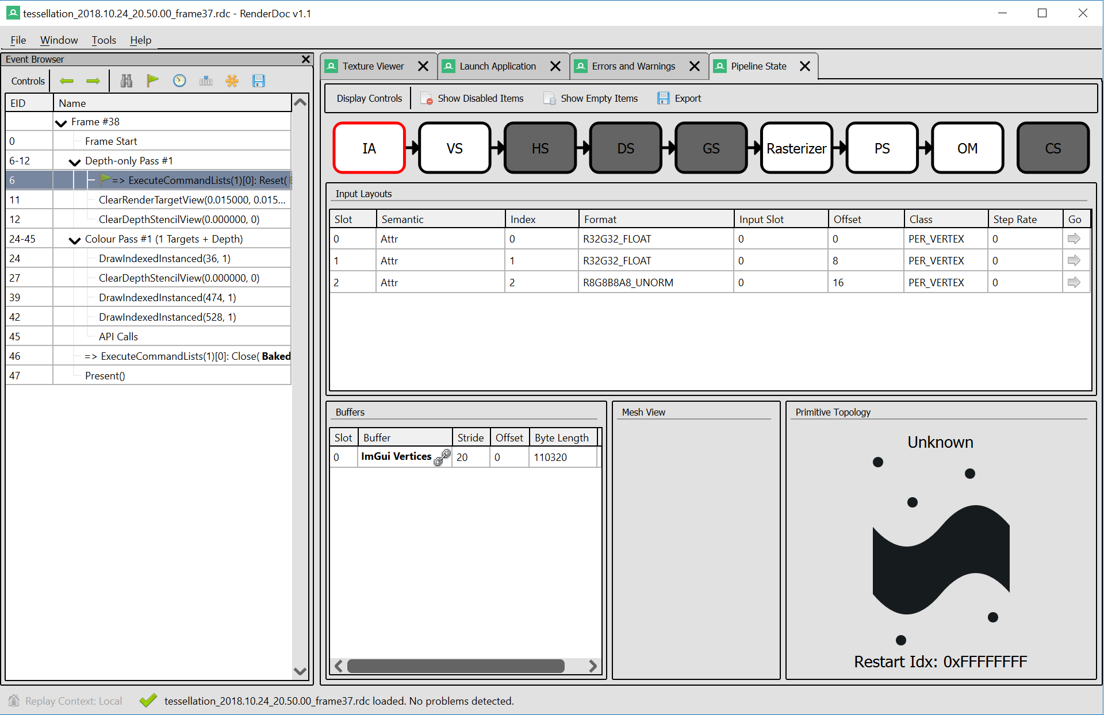This screenshot has height=715, width=1104.
Task: Click the orange asterisk icon in Event Browser
Action: click(x=232, y=80)
